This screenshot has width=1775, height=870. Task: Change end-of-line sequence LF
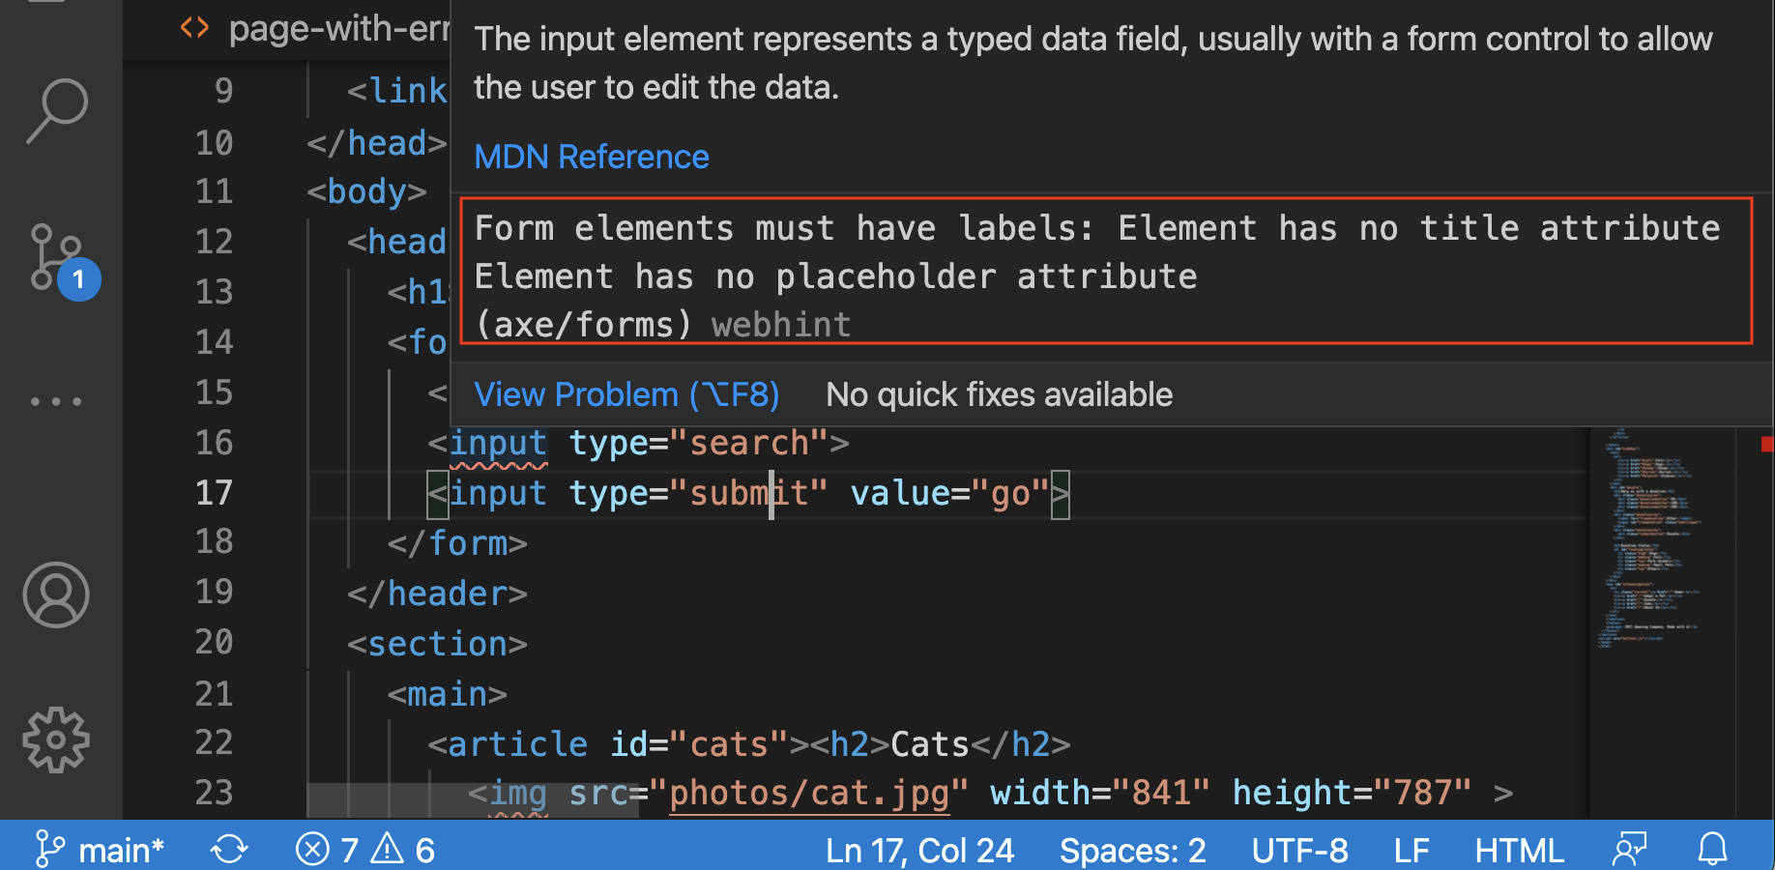1411,850
